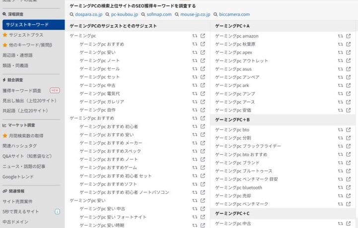The height and width of the screenshot is (228, 358).
Task: Click the mouse-jp.co.jp link
Action: coord(195,14)
